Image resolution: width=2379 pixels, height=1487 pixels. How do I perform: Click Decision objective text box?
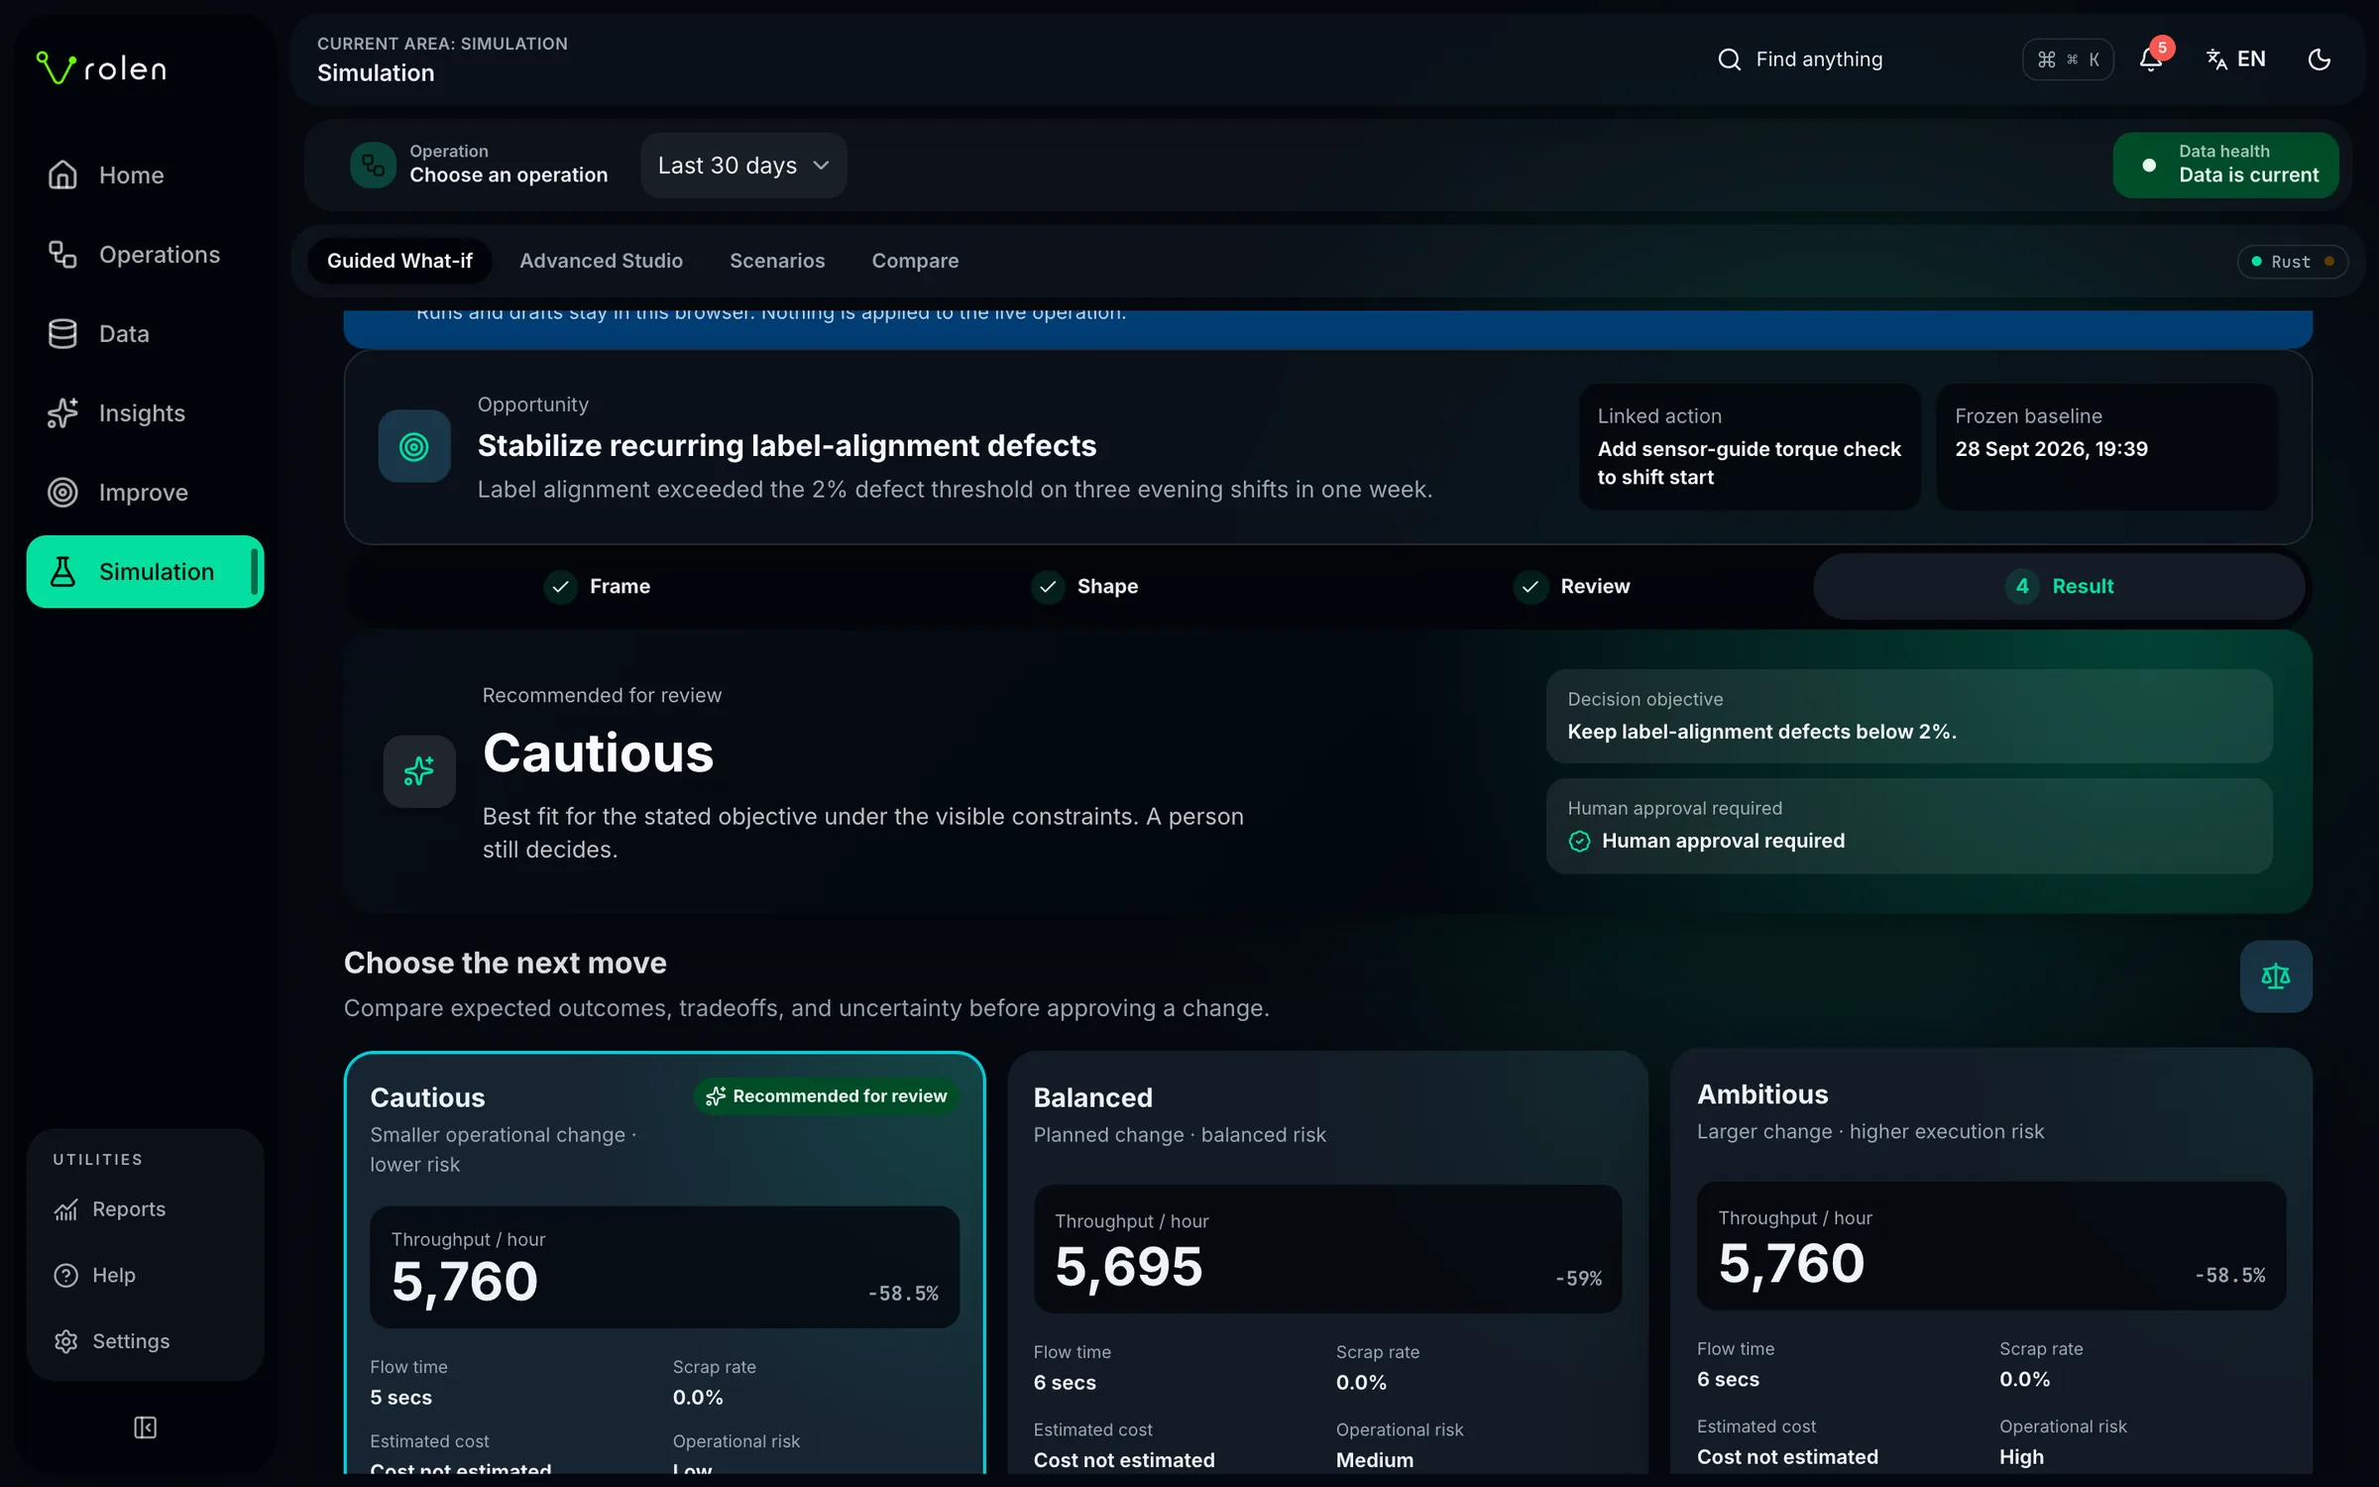point(1908,716)
